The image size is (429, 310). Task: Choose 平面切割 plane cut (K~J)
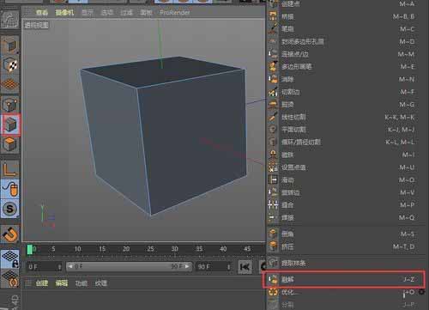tap(347, 130)
